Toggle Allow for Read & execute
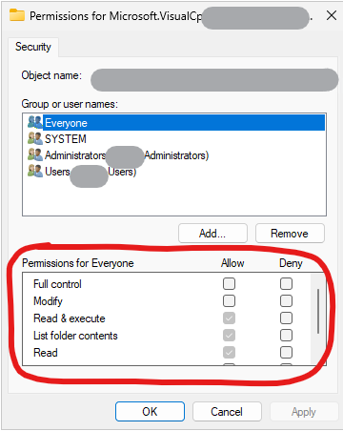Image resolution: width=343 pixels, height=431 pixels. tap(229, 318)
